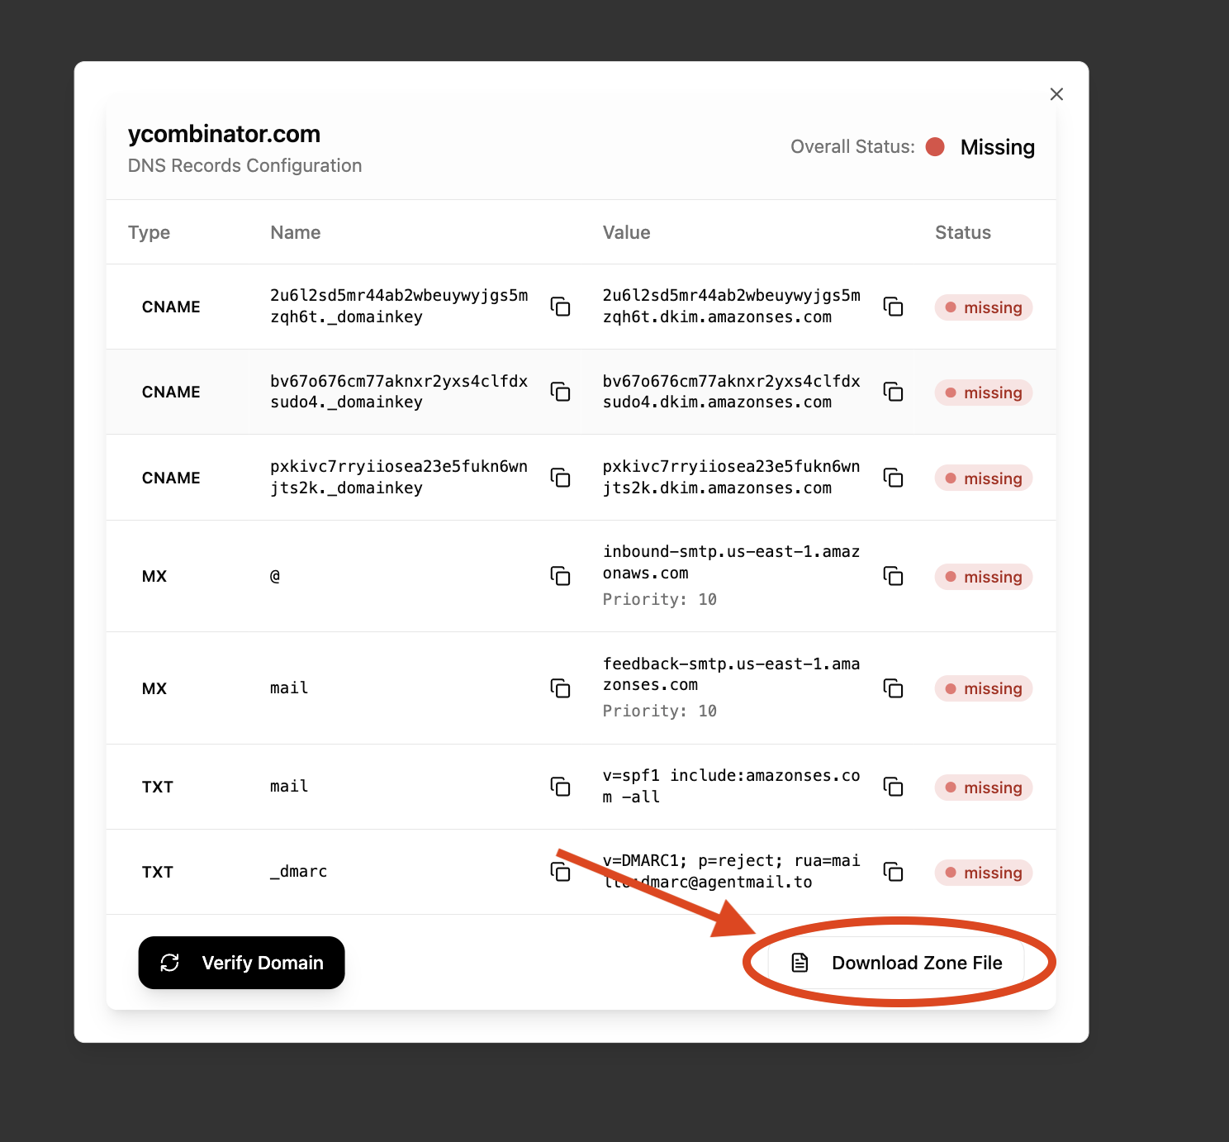
Task: Click the missing badge on the first CNAME row
Action: [983, 307]
